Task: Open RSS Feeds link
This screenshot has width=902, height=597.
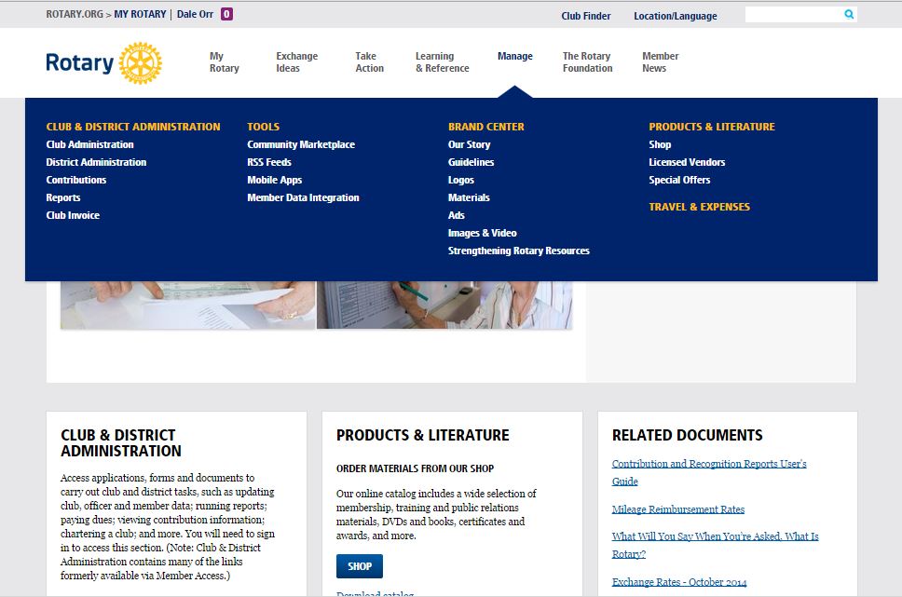Action: click(269, 162)
